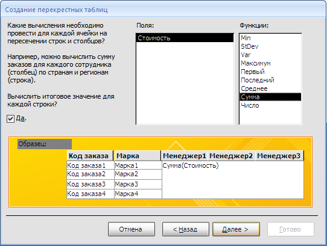Select "Число" in the functions list

pyautogui.click(x=270, y=105)
